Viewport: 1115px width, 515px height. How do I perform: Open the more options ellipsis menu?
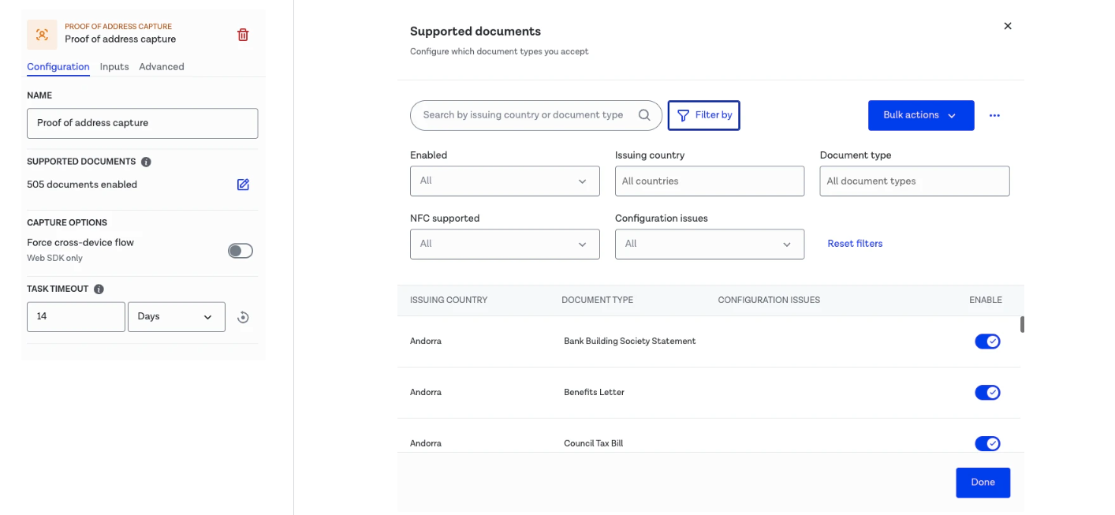coord(994,115)
